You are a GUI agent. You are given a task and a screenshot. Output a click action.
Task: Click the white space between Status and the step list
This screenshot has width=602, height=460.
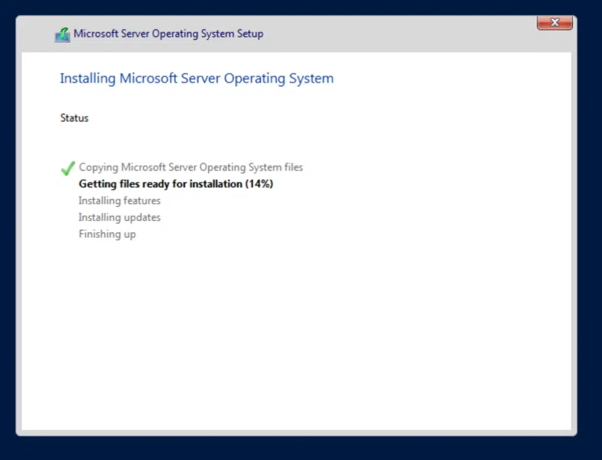click(x=176, y=143)
